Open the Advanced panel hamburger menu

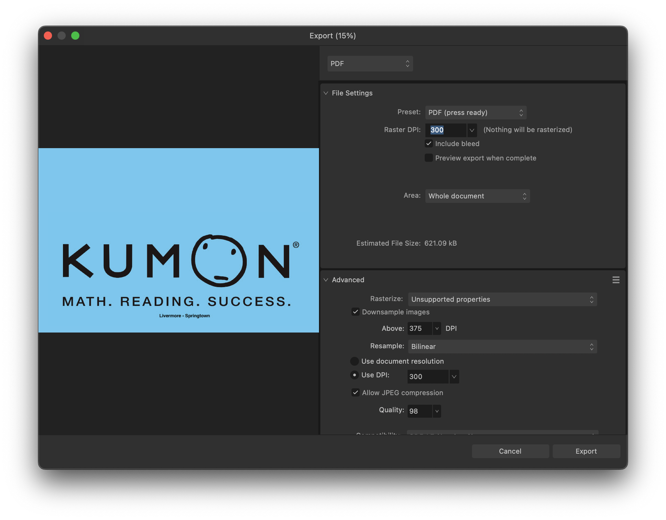(616, 280)
